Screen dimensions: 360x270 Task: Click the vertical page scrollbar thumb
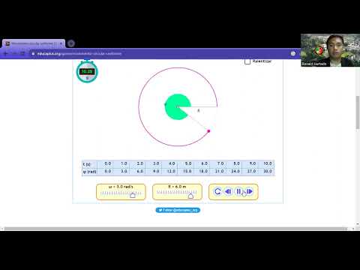[x=358, y=112]
